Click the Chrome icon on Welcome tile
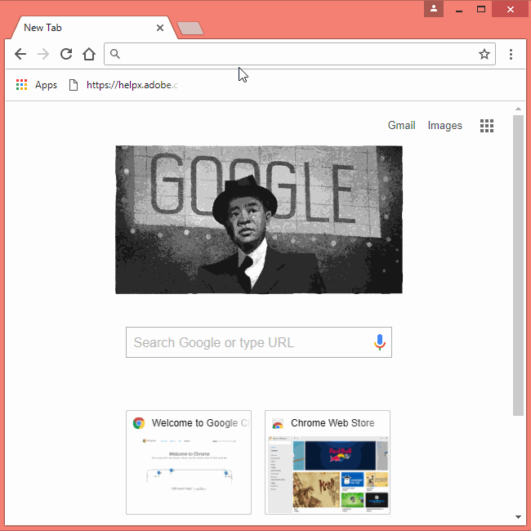 pos(139,423)
